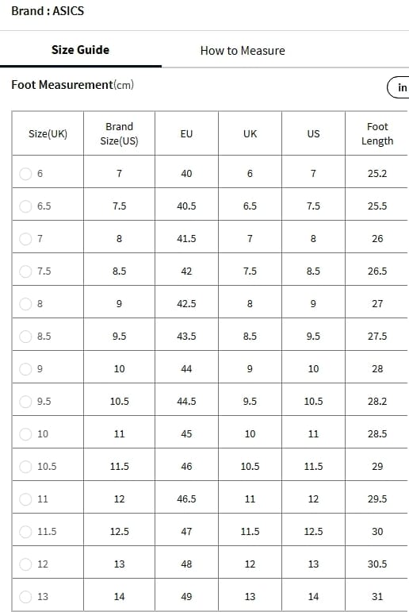
Task: Choose the UK size 7 option
Action: [x=25, y=238]
